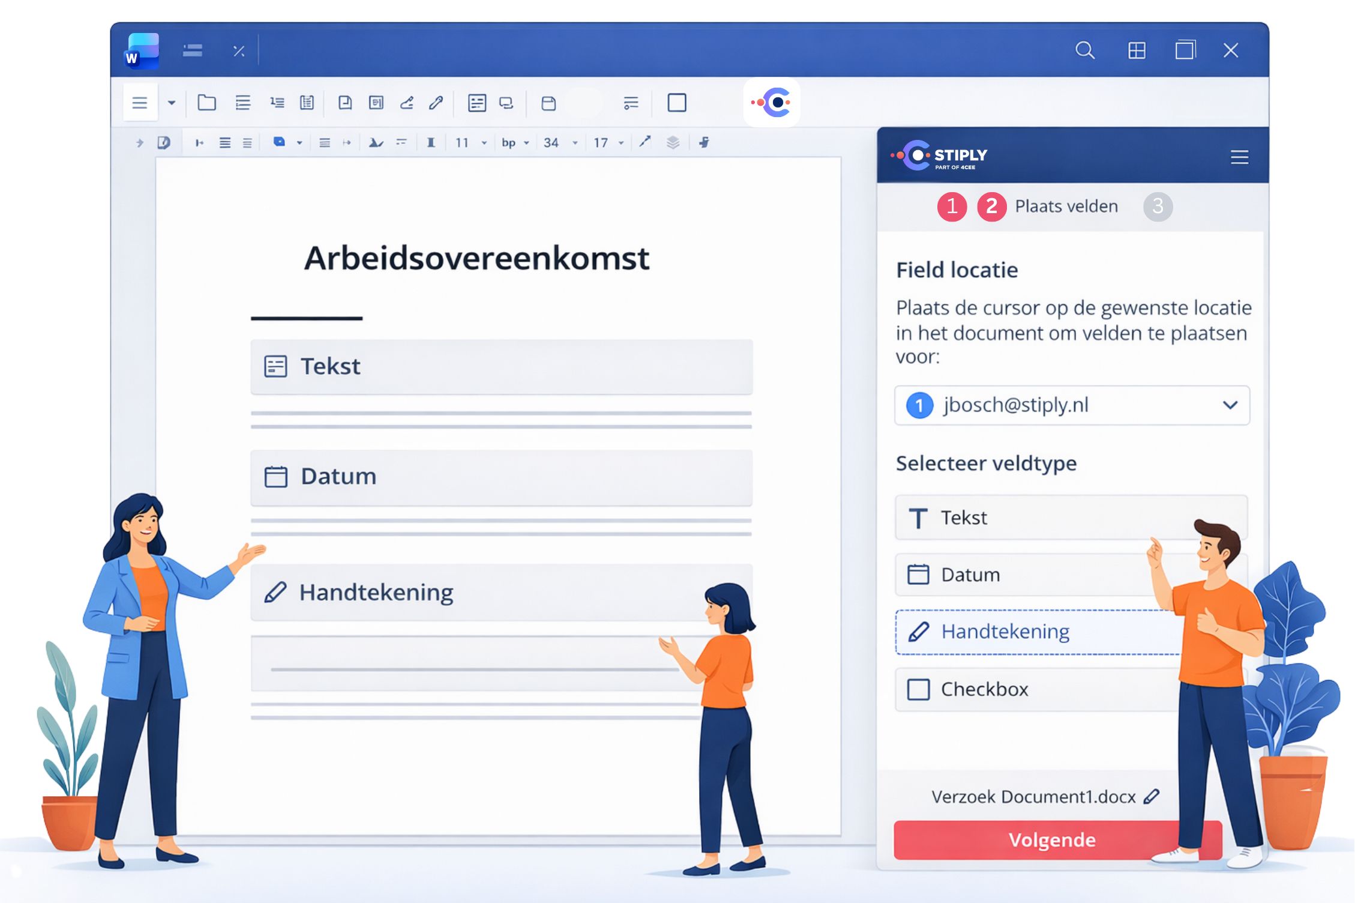Click the square frame icon in toolbar

tap(677, 103)
